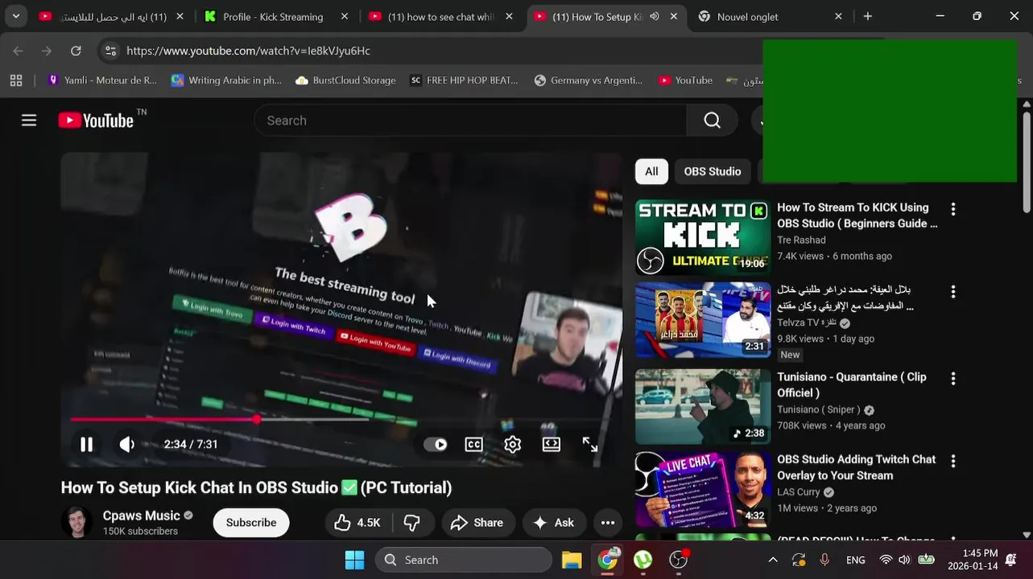Click the browser address bar URL
The height and width of the screenshot is (579, 1033).
[x=248, y=51]
